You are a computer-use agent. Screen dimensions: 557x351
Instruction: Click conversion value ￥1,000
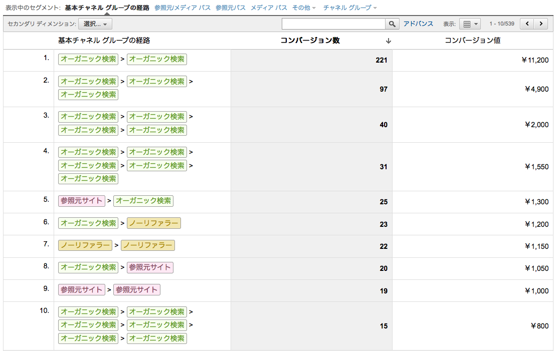(537, 291)
